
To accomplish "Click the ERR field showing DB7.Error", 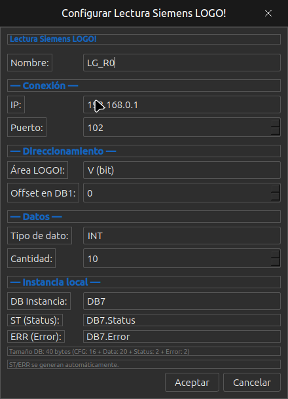I will click(182, 337).
